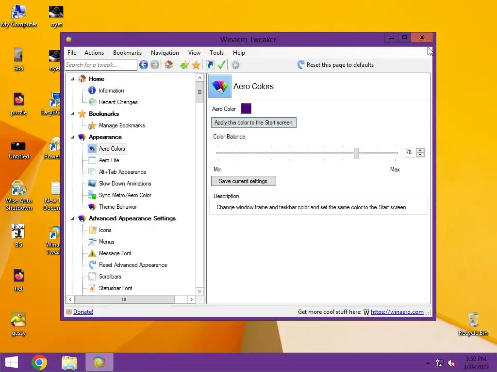Click the Aero Colors palette header icon

[220, 86]
